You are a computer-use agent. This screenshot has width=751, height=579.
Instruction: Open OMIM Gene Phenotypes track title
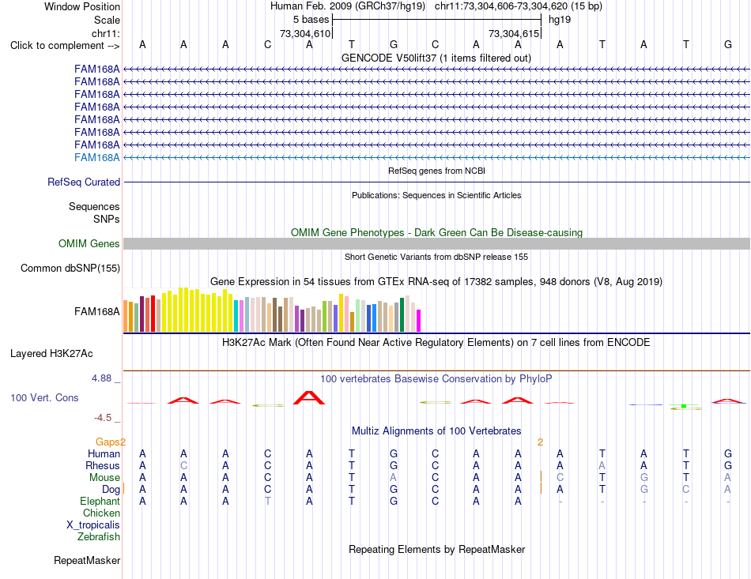436,232
